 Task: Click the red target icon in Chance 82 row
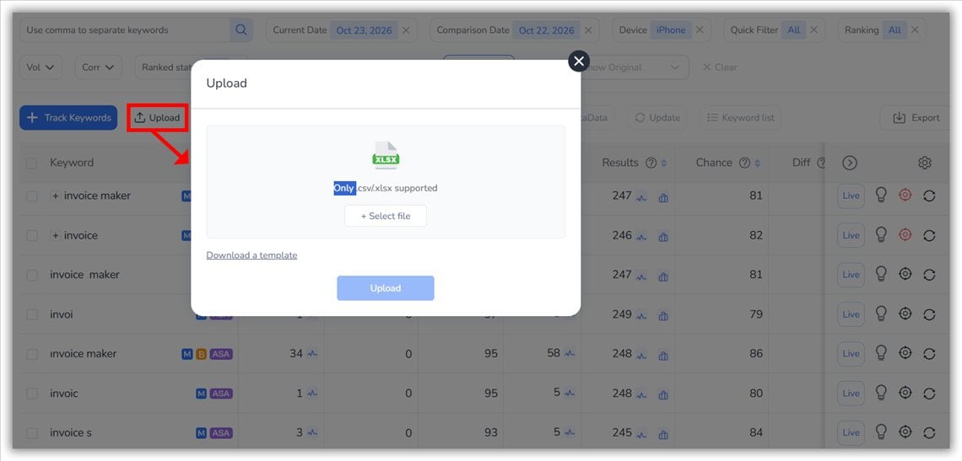[x=905, y=235]
